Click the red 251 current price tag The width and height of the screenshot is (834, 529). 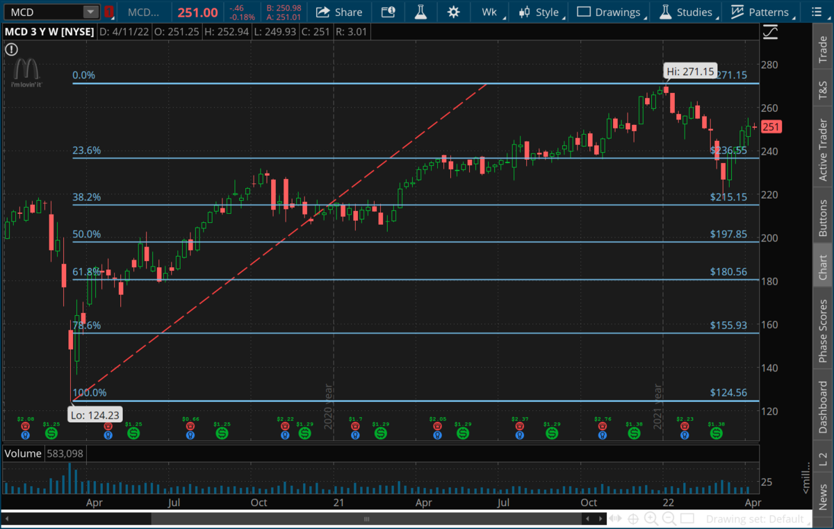pos(771,126)
